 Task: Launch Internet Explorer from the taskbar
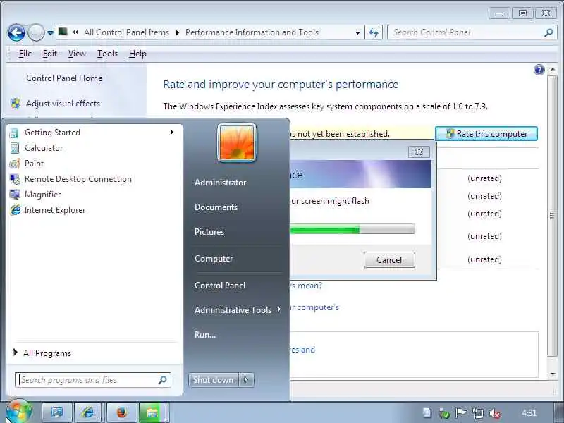(x=89, y=412)
